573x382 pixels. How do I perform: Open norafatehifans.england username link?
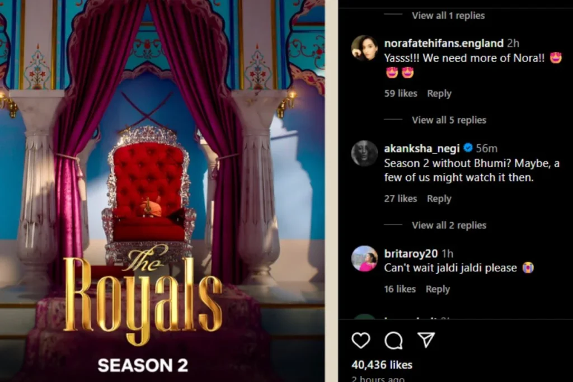pyautogui.click(x=444, y=43)
